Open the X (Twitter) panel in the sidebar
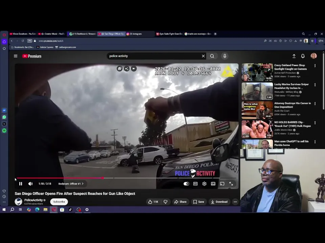 coord(4,124)
